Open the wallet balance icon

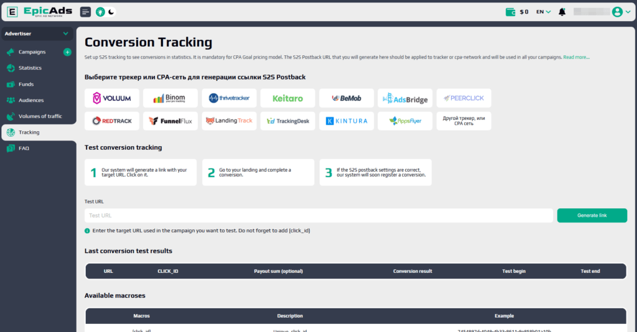tap(510, 12)
